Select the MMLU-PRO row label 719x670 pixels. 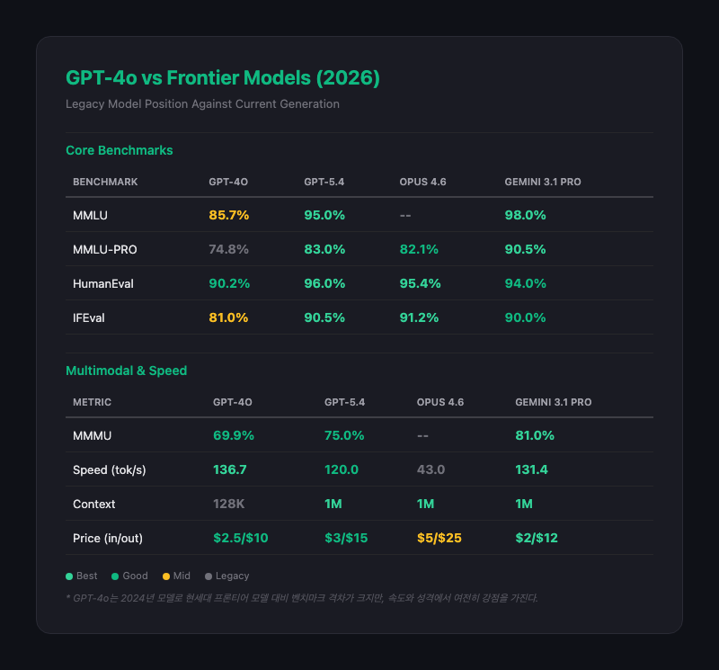click(105, 249)
